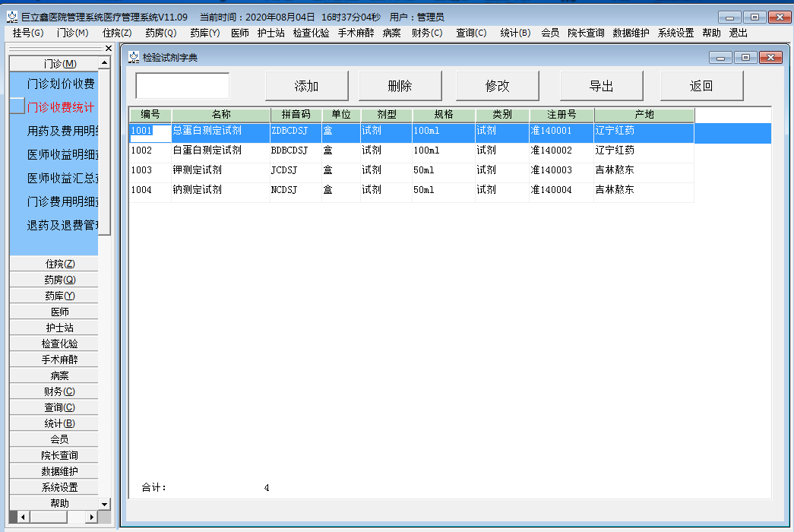The width and height of the screenshot is (794, 532).
Task: Click the 检验试剂字典 window icon
Action: pyautogui.click(x=134, y=57)
